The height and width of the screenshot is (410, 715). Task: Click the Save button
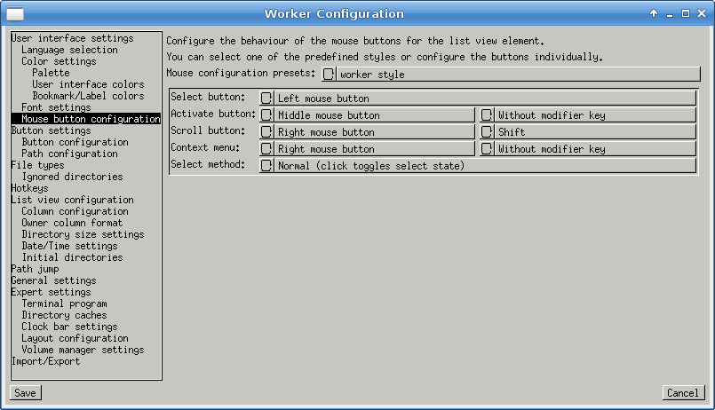(25, 393)
